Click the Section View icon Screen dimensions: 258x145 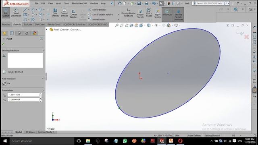131,25
